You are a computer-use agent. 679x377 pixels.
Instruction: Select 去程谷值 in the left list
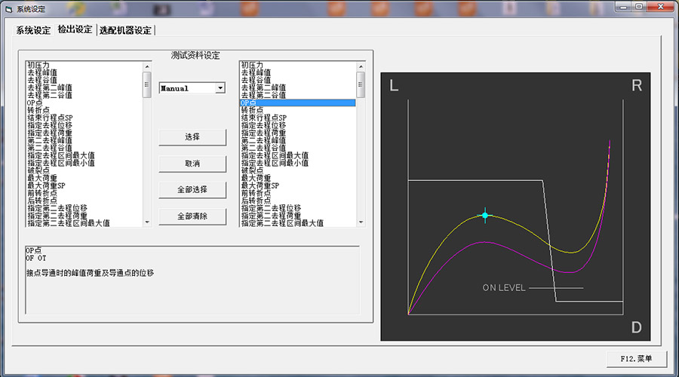click(x=42, y=80)
